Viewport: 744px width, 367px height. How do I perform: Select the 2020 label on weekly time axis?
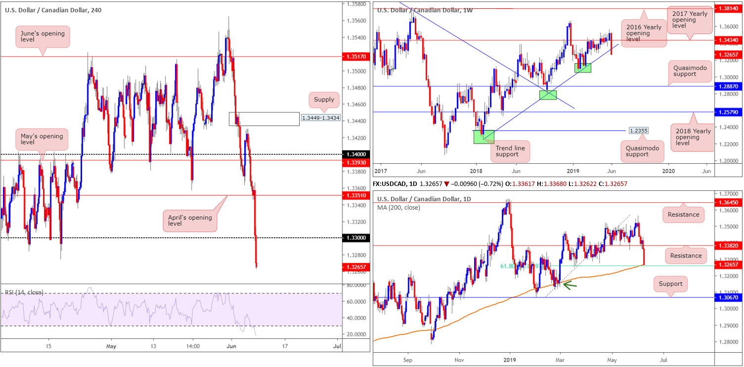pyautogui.click(x=668, y=171)
